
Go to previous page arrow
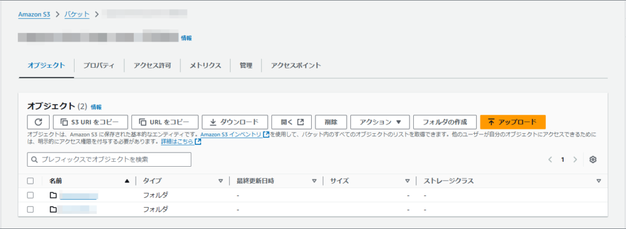click(550, 159)
